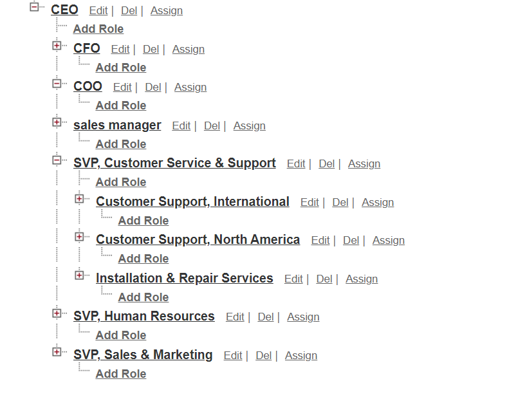Expand Installation & Repair Services node
Image resolution: width=527 pixels, height=399 pixels.
click(79, 275)
